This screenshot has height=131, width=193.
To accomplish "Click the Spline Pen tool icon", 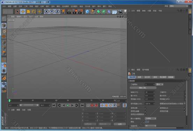I will (x=93, y=12).
